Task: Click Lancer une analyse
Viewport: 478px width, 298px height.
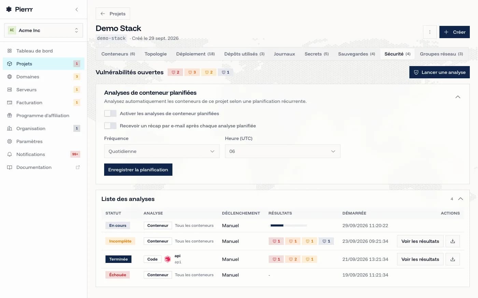Action: pos(439,72)
